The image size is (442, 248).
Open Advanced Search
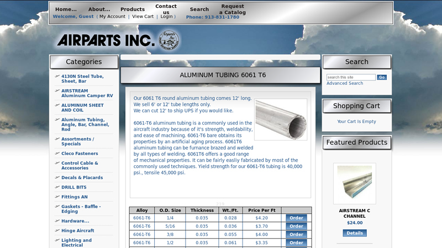(345, 83)
